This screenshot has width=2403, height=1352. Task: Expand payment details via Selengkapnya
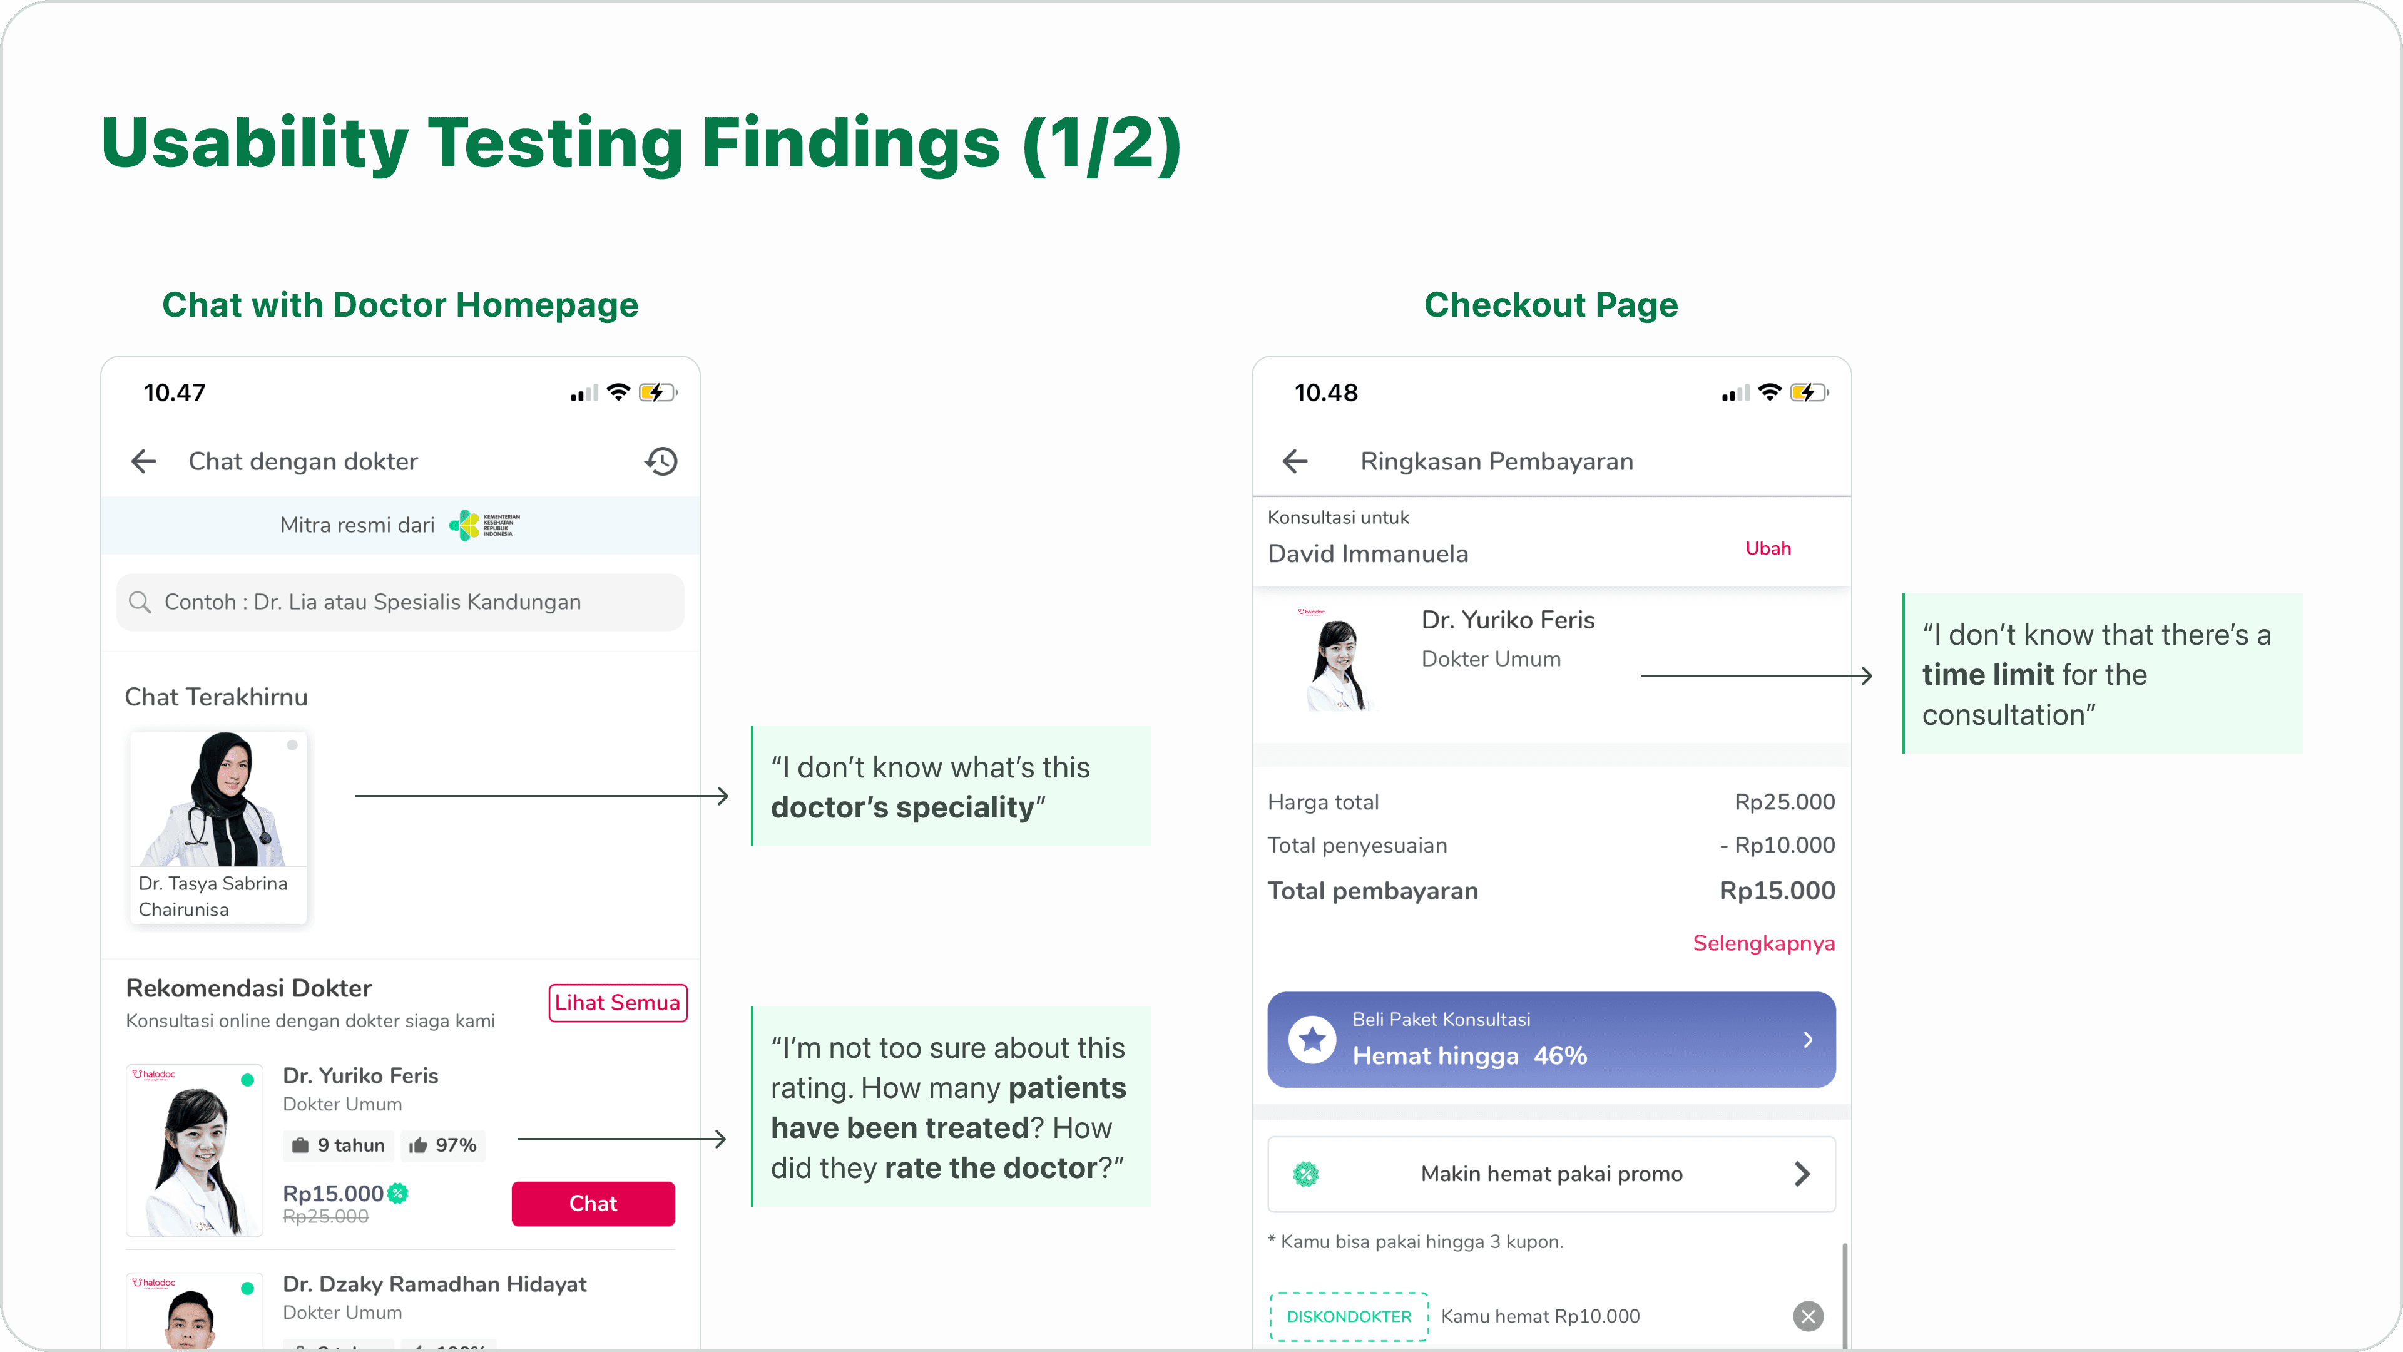1763,943
